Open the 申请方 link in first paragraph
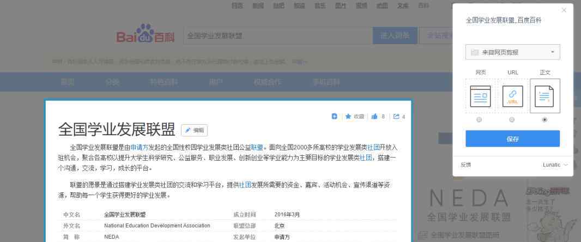The width and height of the screenshot is (581, 242). tap(139, 147)
